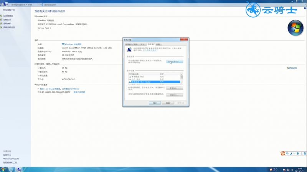
Task: Open Device Manager link in sidebar
Action: tap(8, 16)
